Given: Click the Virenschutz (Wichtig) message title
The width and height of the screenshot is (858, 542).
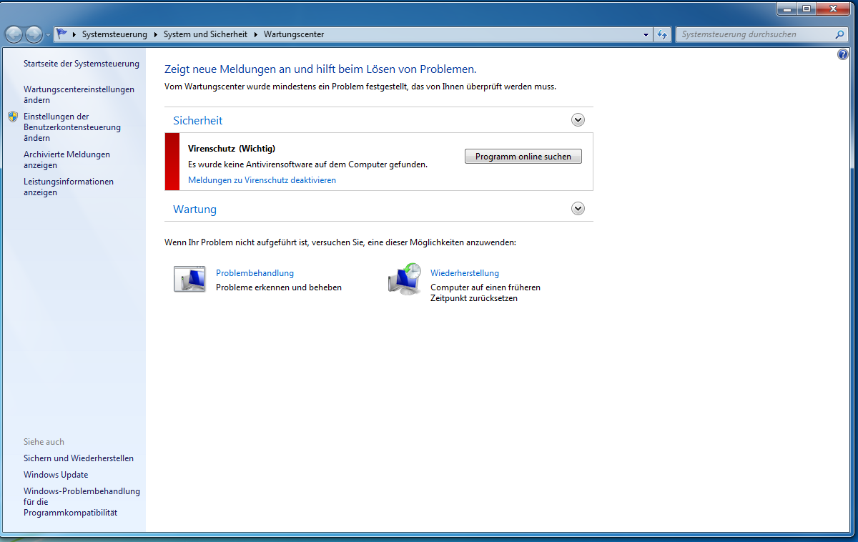Looking at the screenshot, I should 232,149.
